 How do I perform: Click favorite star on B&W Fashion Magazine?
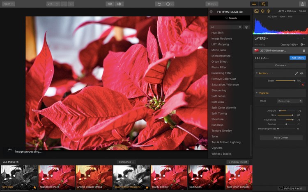tap(147, 187)
